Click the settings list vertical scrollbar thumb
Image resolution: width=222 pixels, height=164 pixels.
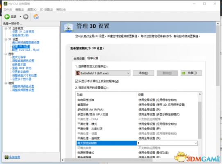tap(199, 120)
